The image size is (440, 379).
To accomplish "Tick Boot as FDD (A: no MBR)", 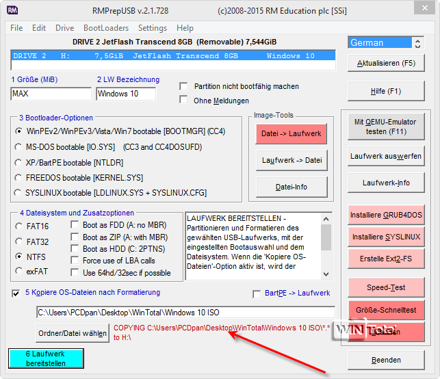I will coord(75,224).
